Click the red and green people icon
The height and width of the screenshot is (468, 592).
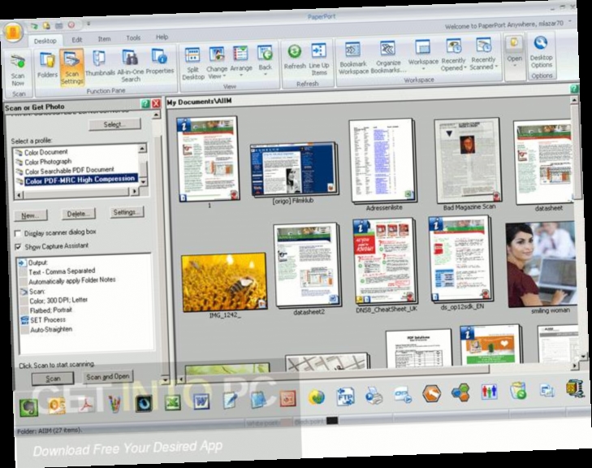pyautogui.click(x=490, y=392)
